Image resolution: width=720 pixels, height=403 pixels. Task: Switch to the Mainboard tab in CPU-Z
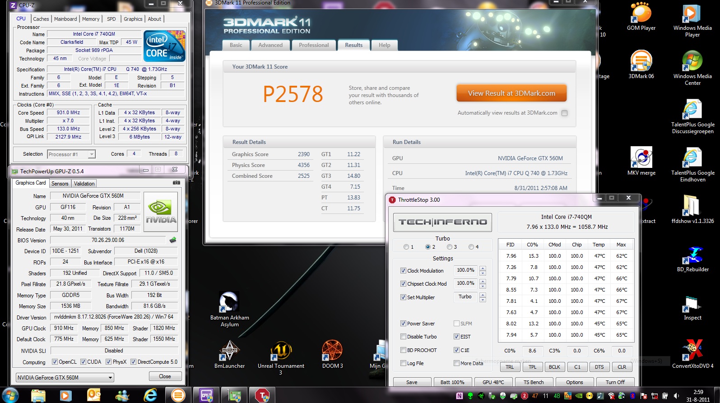[65, 19]
